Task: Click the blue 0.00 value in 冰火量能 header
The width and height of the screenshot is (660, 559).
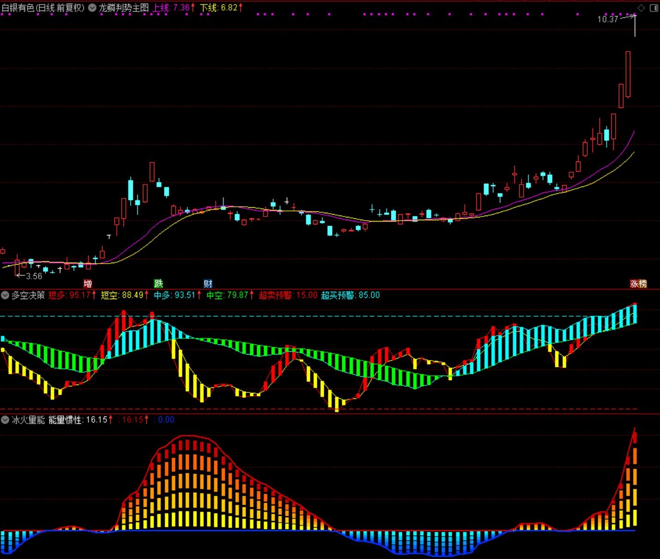Action: [x=166, y=420]
